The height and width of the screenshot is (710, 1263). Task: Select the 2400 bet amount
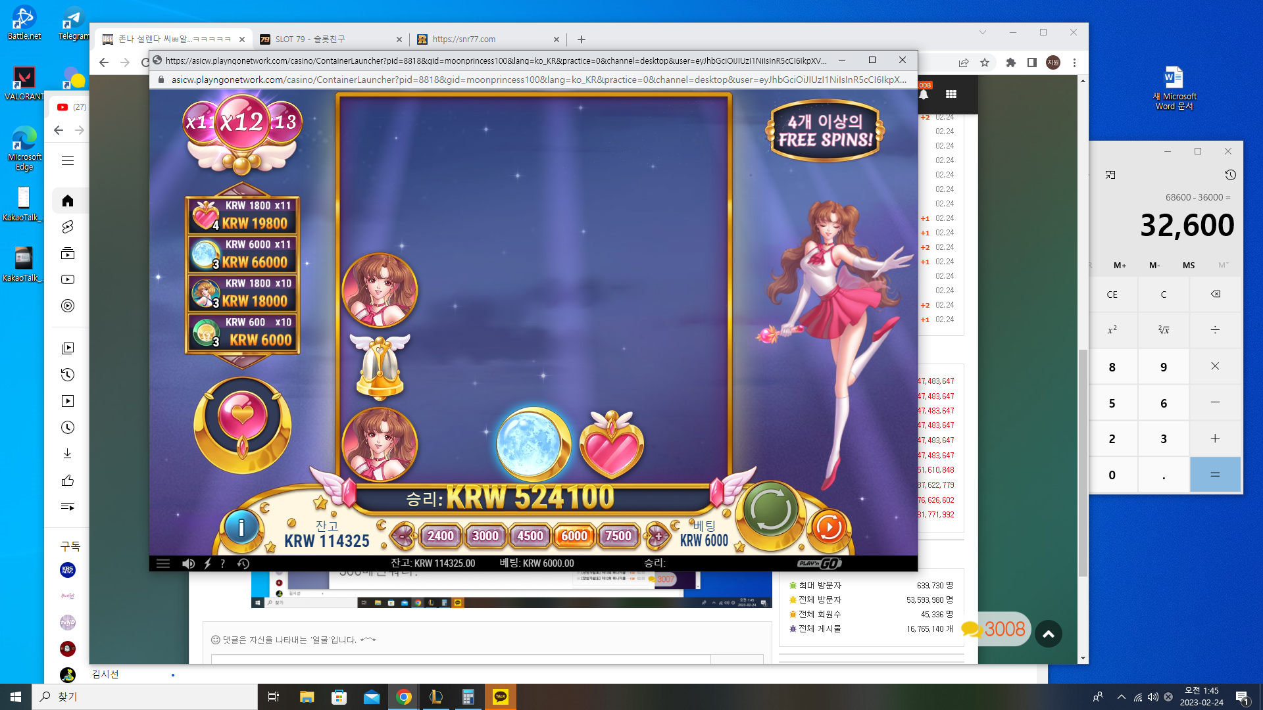(x=440, y=536)
